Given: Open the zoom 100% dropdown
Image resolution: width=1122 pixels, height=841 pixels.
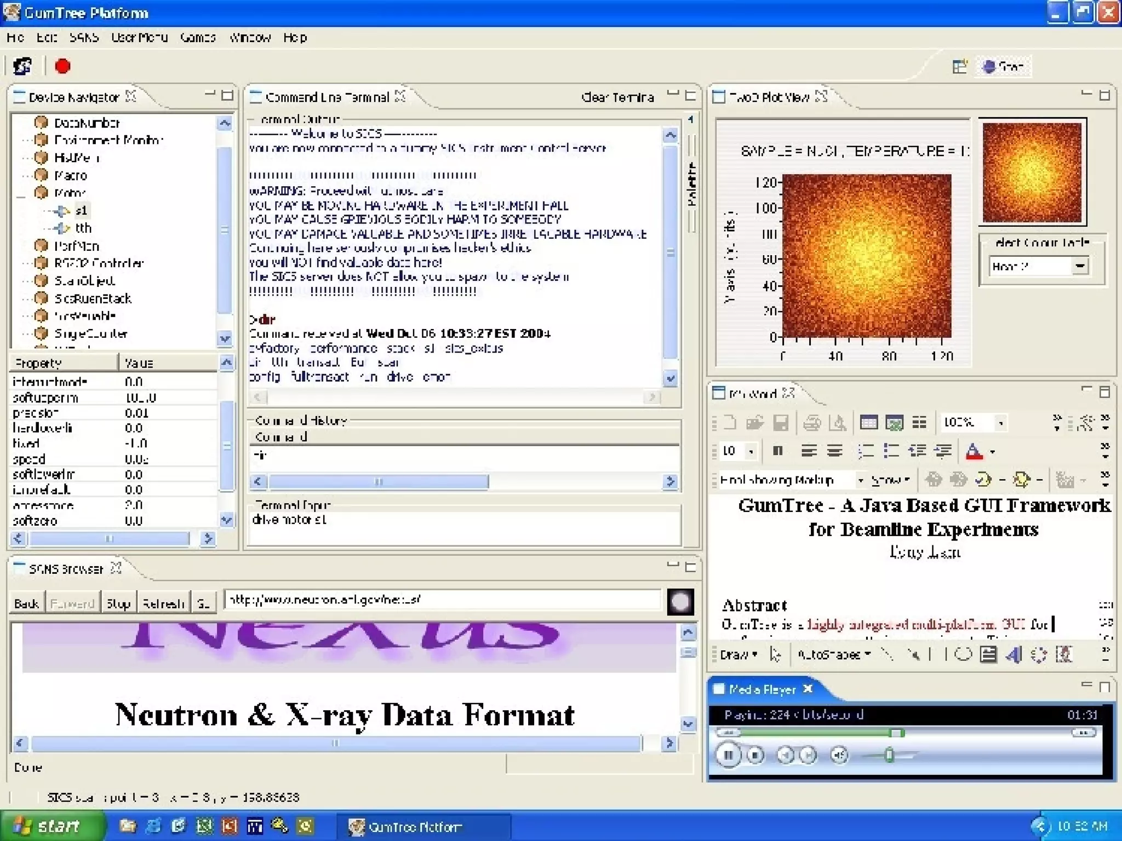Looking at the screenshot, I should click(1000, 423).
